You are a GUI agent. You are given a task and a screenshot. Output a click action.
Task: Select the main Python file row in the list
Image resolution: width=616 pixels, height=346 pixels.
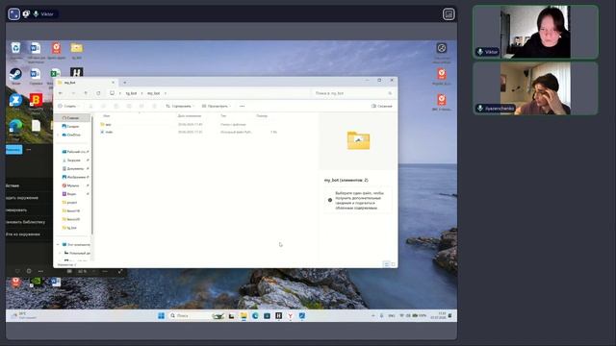[189, 133]
